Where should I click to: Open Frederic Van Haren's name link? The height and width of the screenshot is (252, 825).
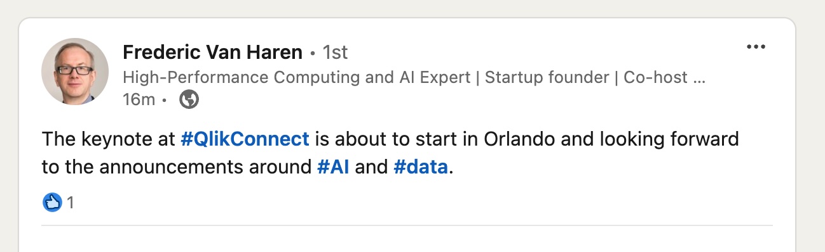coord(212,51)
